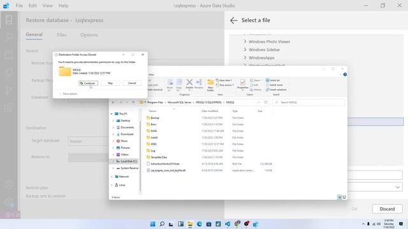The height and width of the screenshot is (229, 408).
Task: Select the DATA folder
Action: pos(154,131)
